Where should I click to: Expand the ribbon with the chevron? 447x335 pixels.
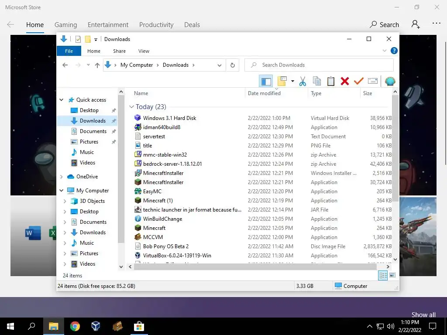(x=384, y=51)
